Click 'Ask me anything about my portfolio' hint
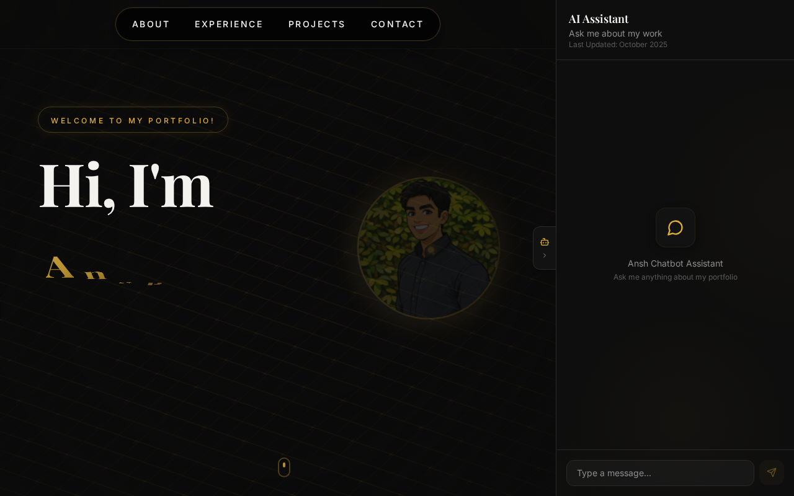The width and height of the screenshot is (794, 496). coord(676,277)
